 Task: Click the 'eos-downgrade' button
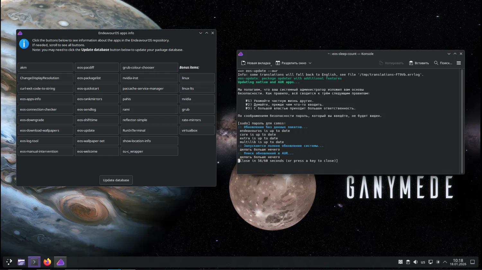(46, 120)
